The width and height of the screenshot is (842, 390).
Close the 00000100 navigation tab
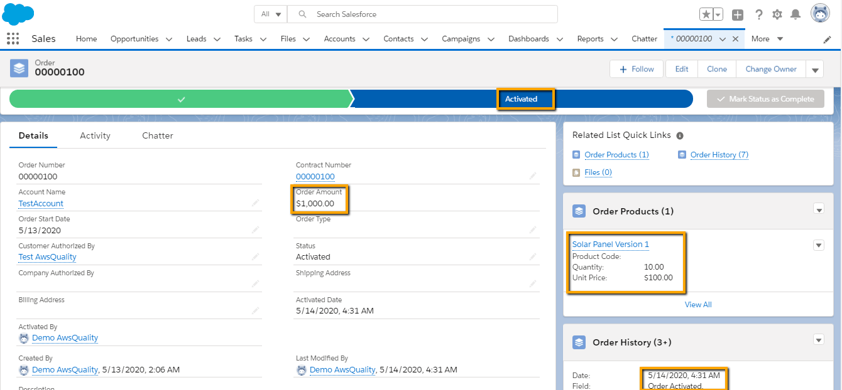point(735,39)
